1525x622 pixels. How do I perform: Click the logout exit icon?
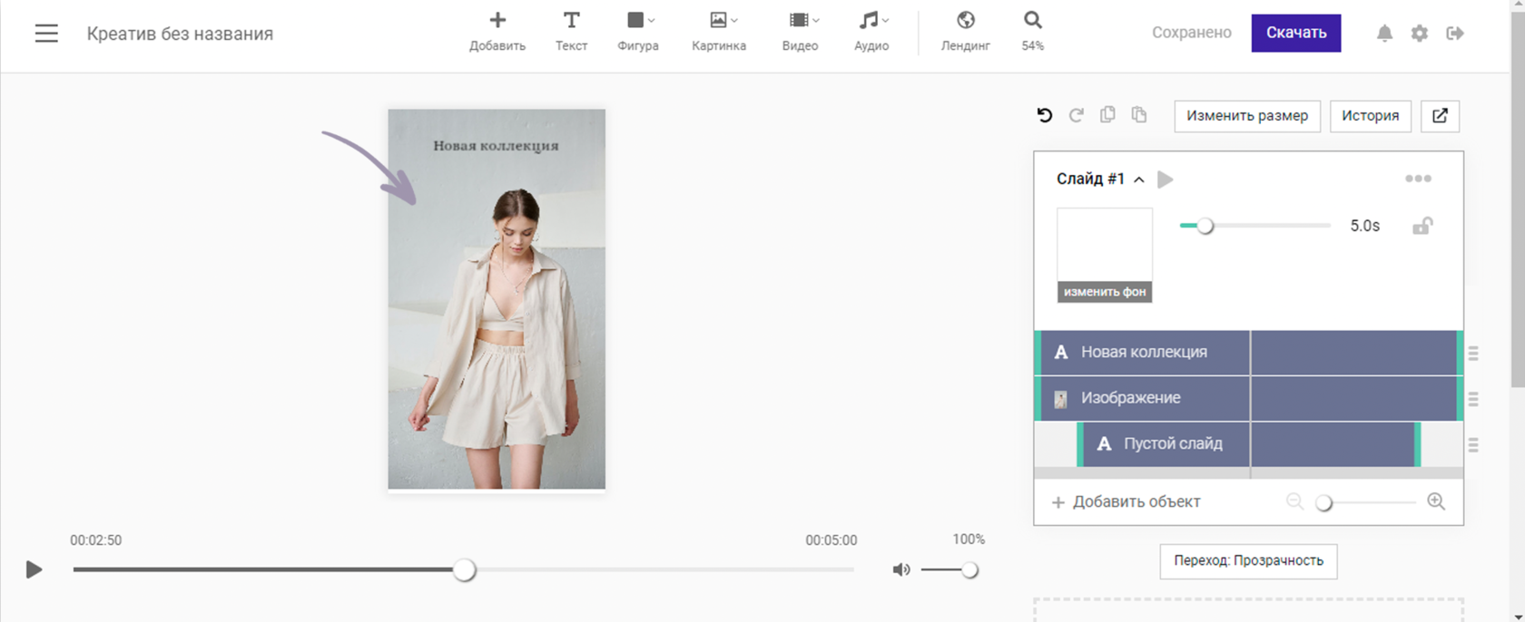(x=1455, y=34)
